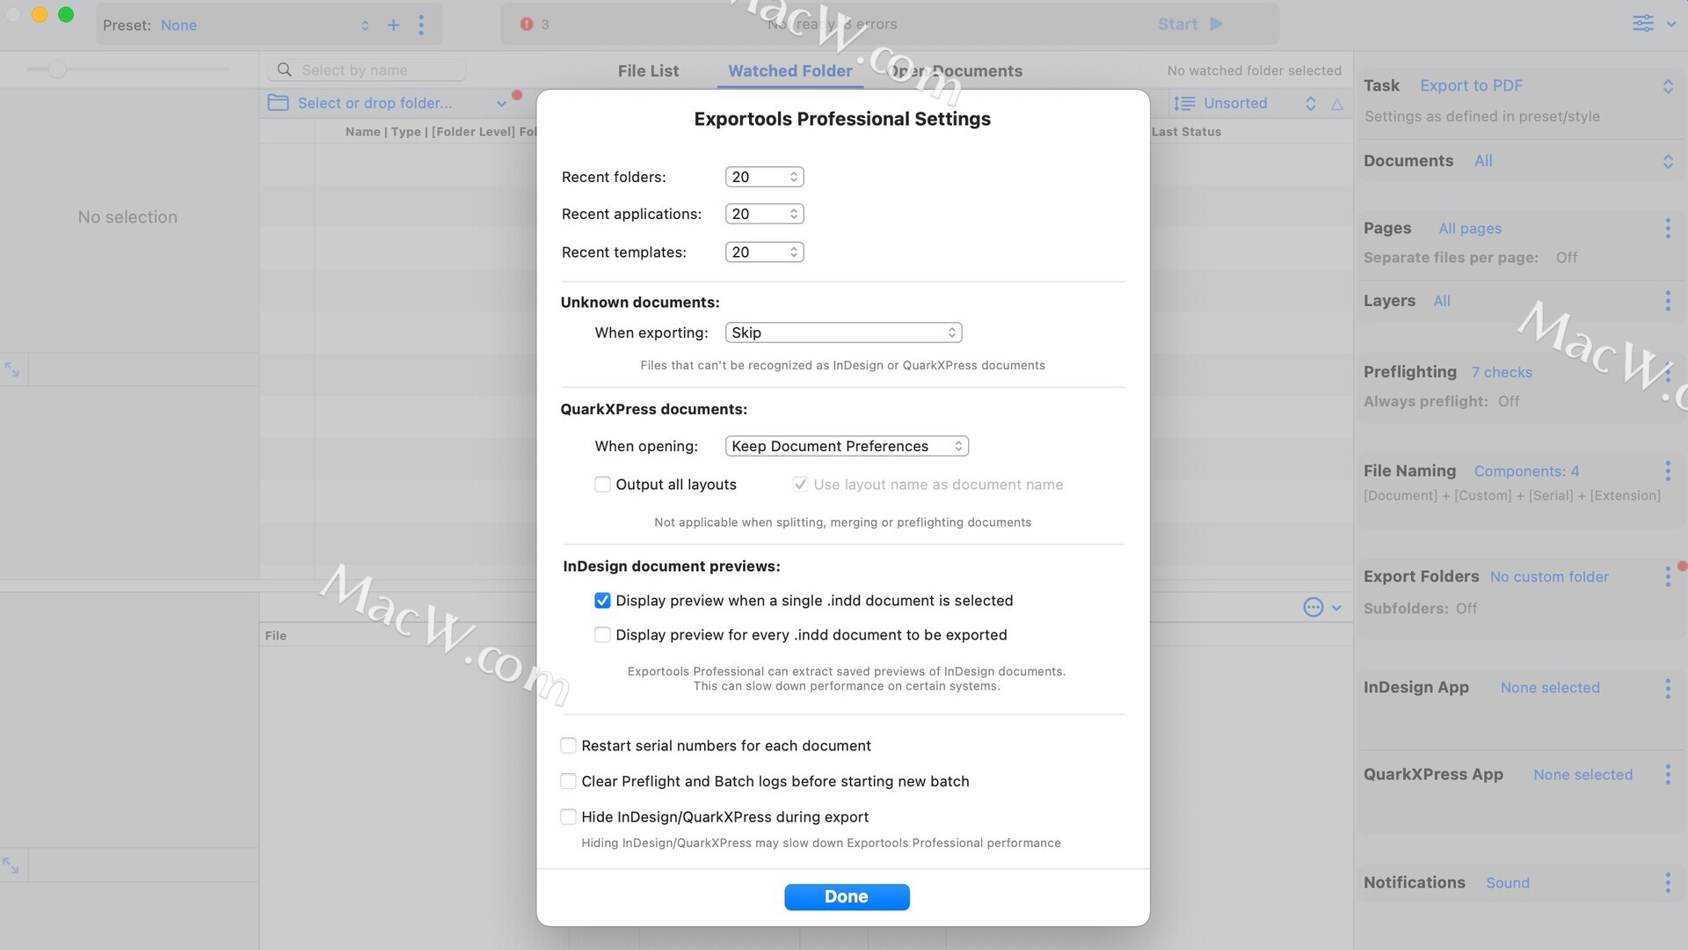Click the red error indicator icon
Viewport: 1688px width, 950px height.
pos(527,24)
